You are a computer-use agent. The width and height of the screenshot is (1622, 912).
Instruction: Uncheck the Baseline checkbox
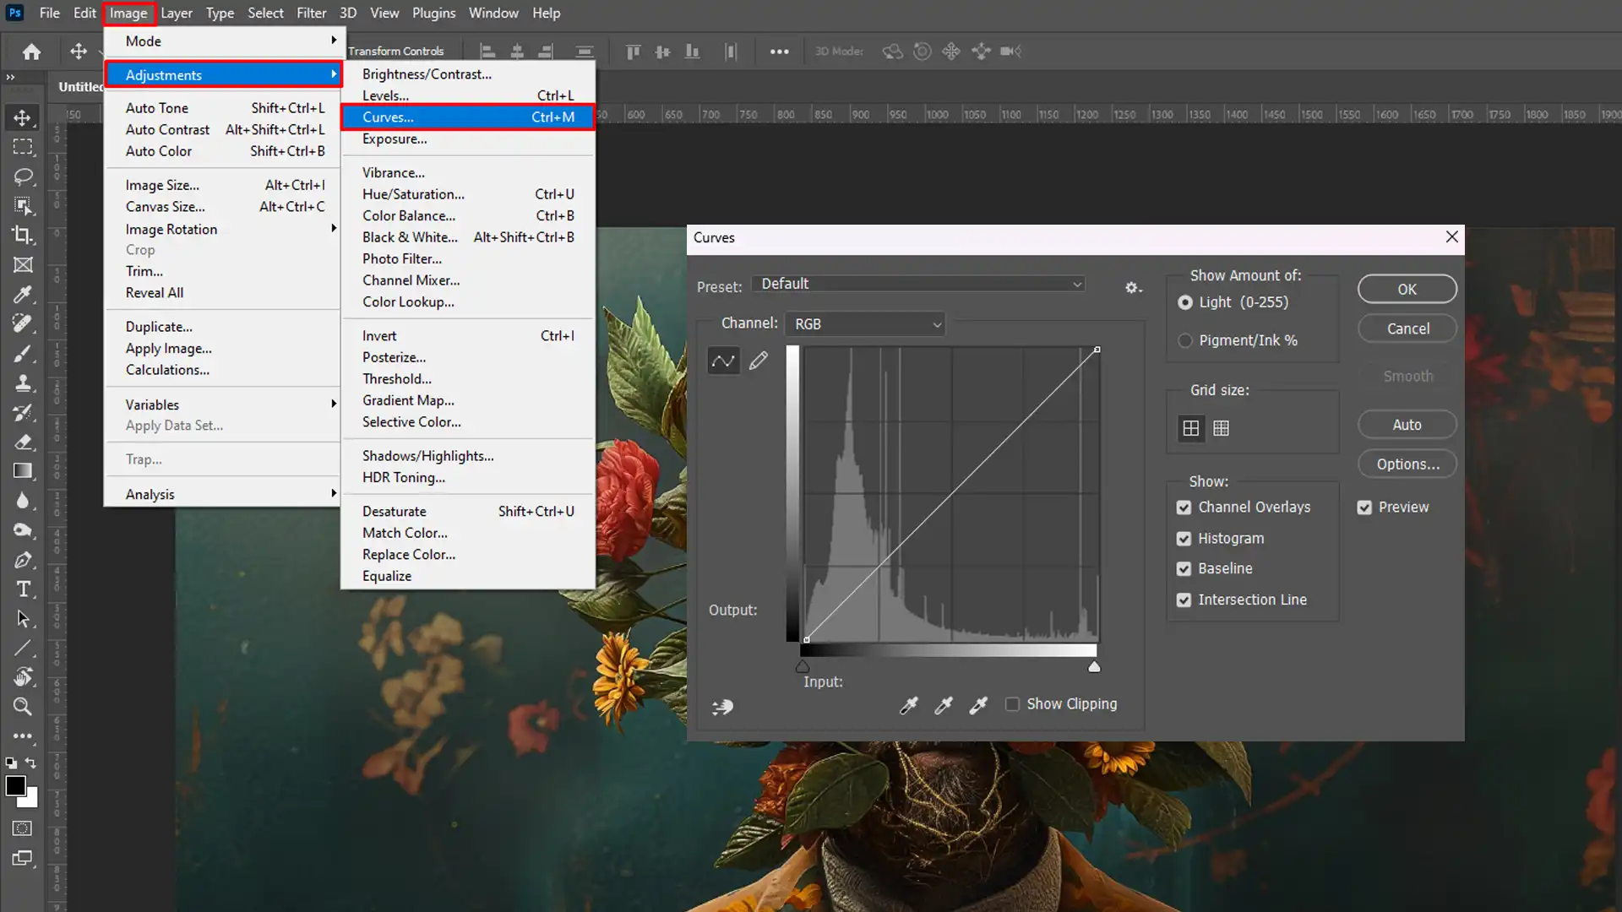[x=1184, y=569]
